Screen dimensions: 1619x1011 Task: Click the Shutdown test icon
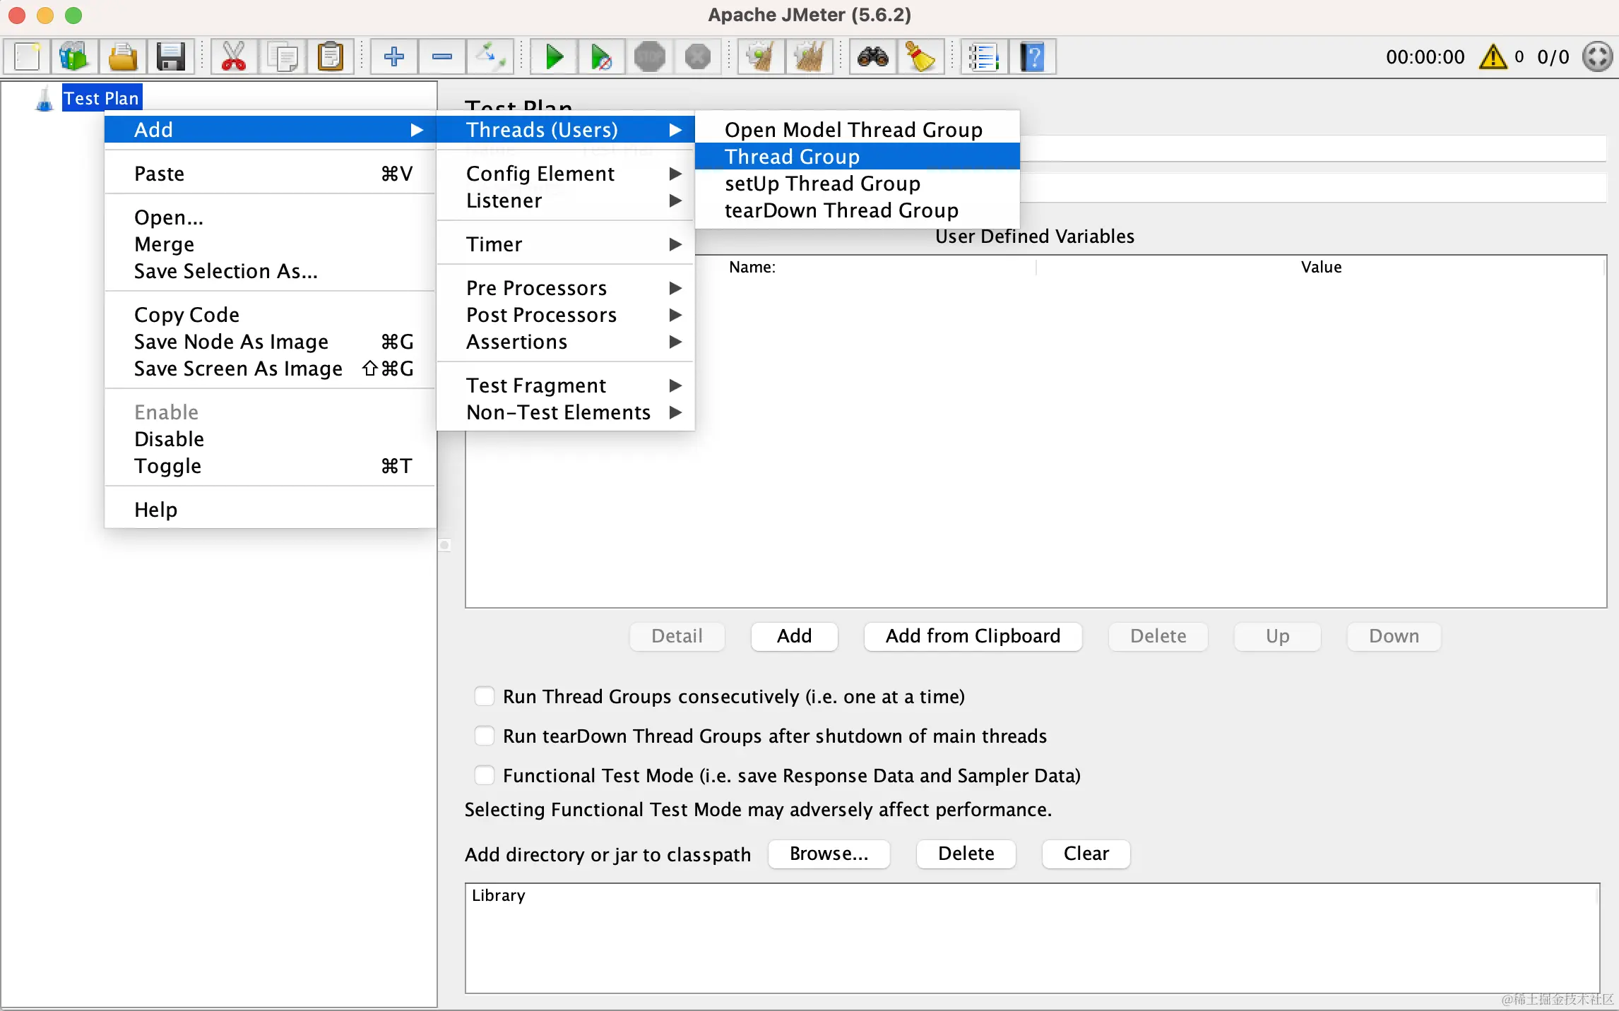click(x=698, y=56)
